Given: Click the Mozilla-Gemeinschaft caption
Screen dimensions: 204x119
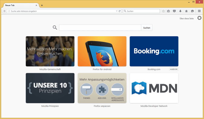Looking at the screenshot, I should [x=50, y=69].
